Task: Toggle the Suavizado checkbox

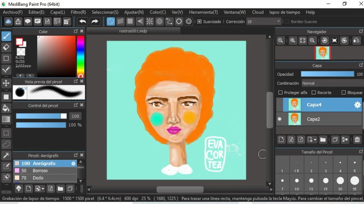Action: [x=199, y=22]
